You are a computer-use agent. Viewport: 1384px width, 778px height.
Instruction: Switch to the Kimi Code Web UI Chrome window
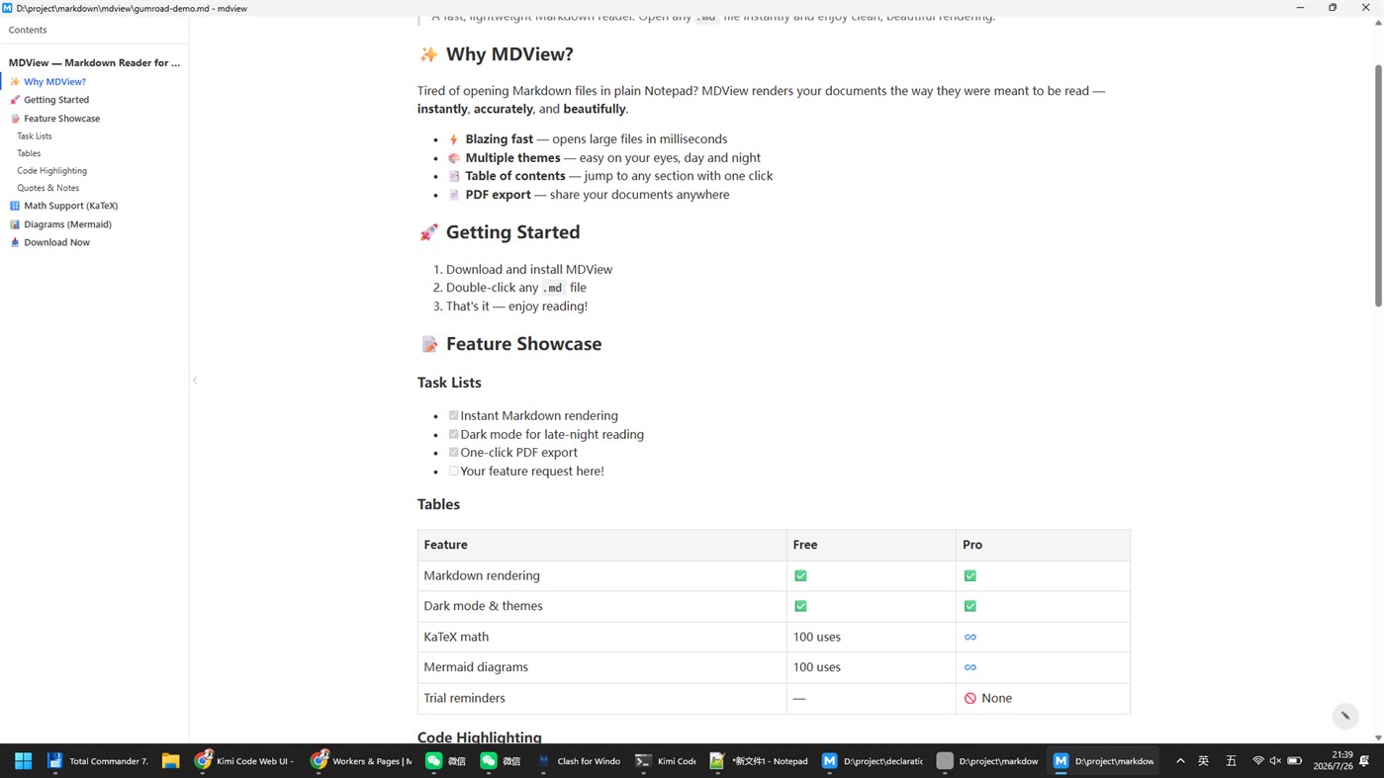pyautogui.click(x=244, y=760)
